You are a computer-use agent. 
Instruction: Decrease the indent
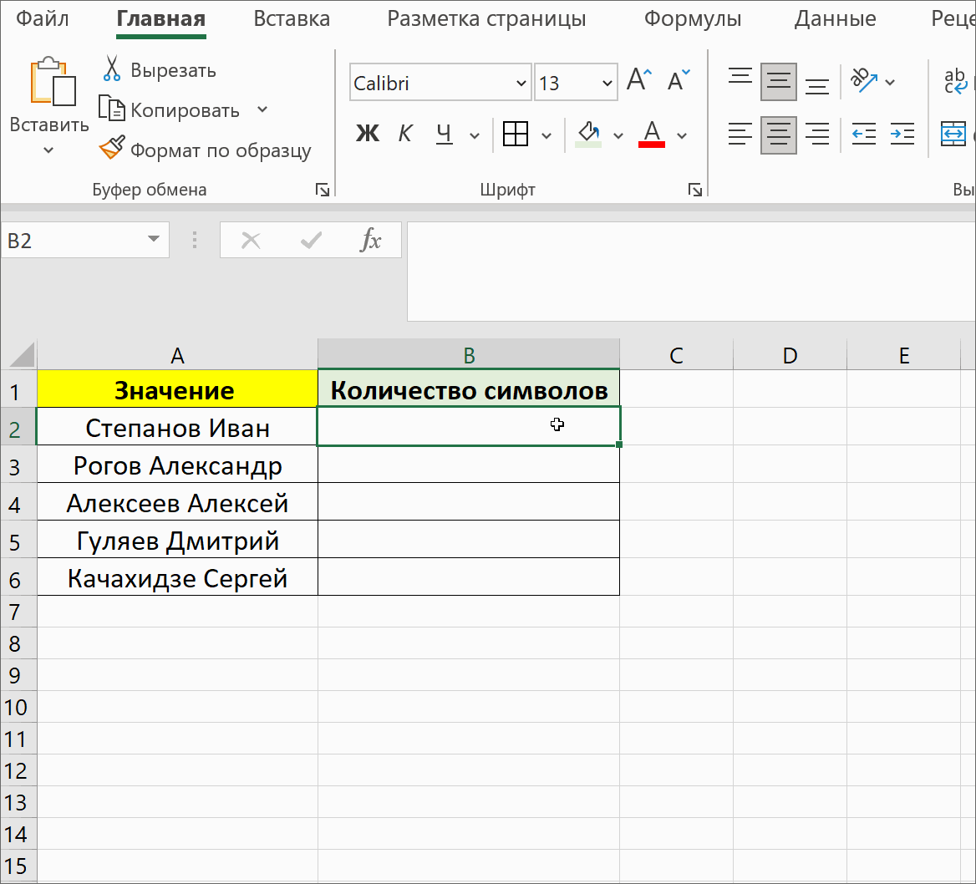click(864, 135)
